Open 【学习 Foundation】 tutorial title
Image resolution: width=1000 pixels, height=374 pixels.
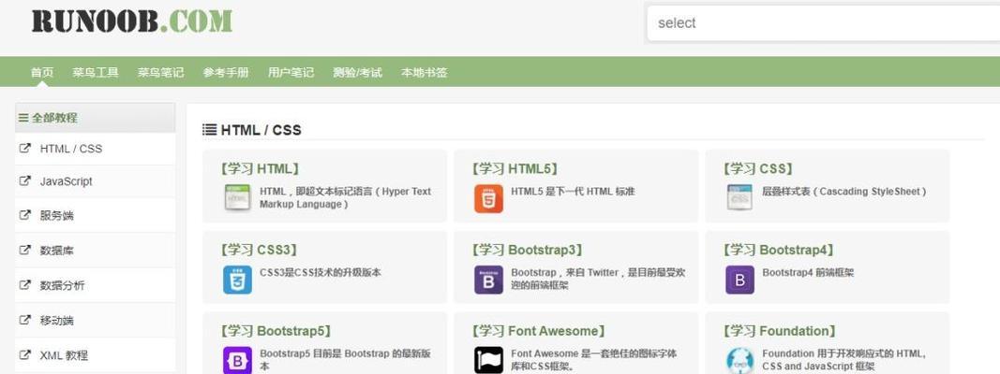pyautogui.click(x=780, y=331)
